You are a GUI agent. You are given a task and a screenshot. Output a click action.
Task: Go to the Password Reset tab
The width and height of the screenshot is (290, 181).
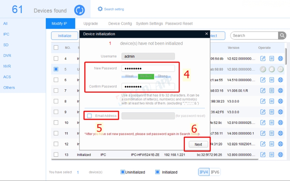(x=179, y=24)
